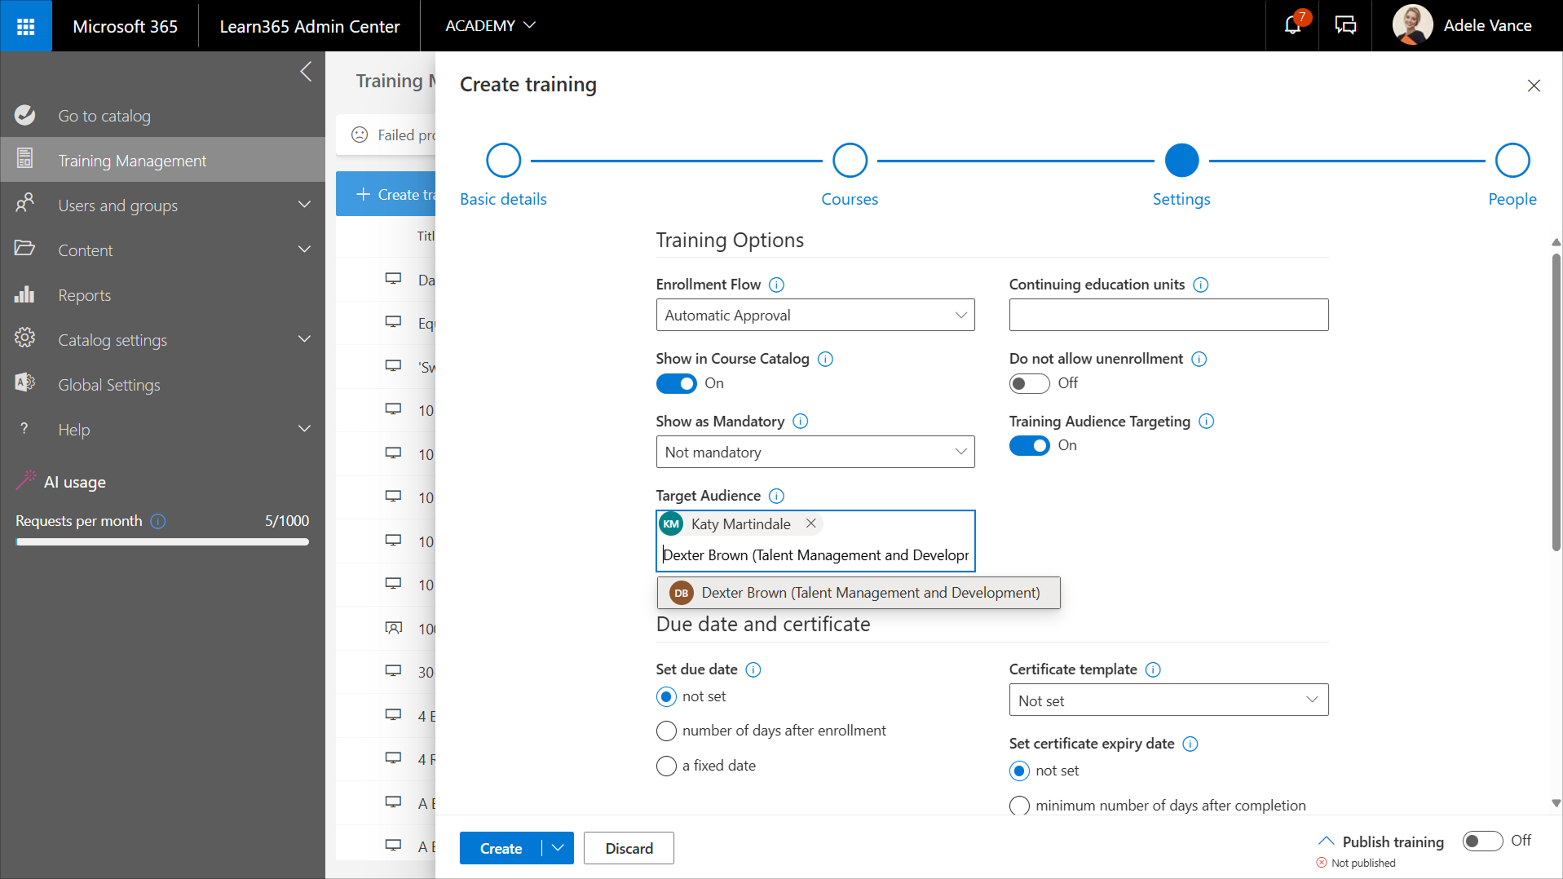Select 'a fixed date' due date option
The height and width of the screenshot is (879, 1563).
(x=666, y=766)
